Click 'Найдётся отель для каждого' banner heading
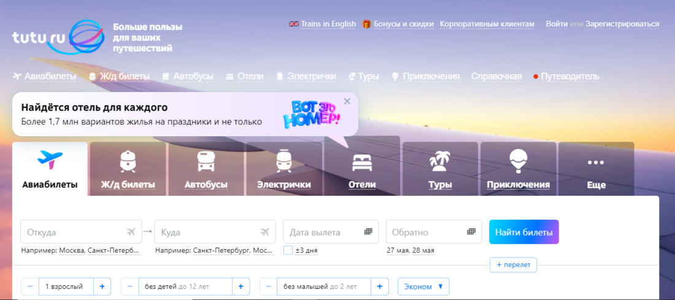 tap(94, 107)
